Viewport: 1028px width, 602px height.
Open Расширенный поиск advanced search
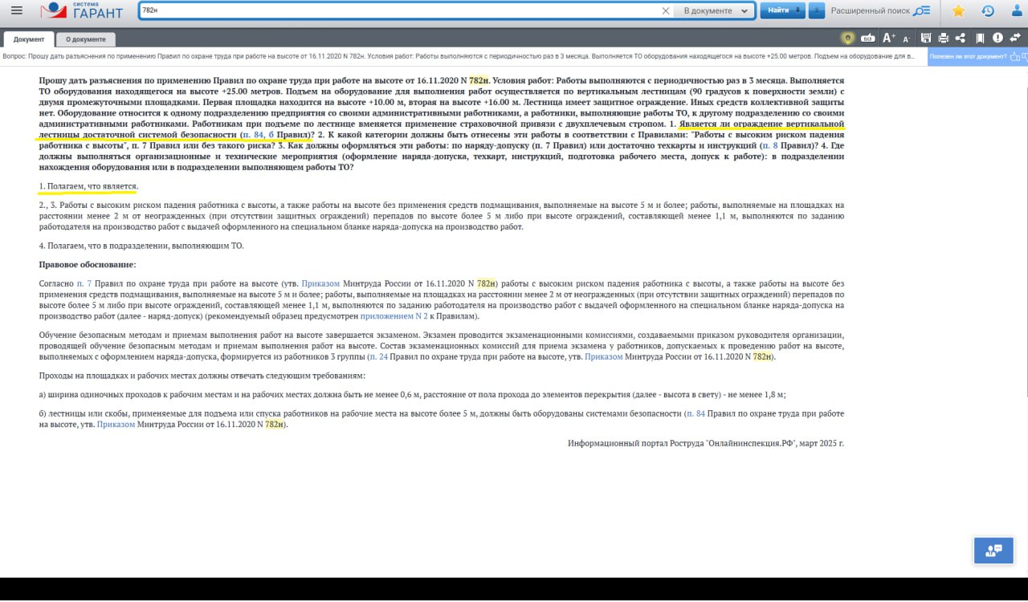coord(881,11)
